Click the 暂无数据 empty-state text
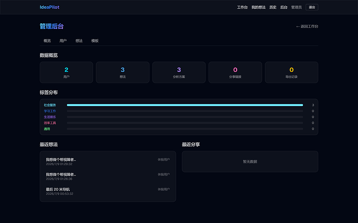 pyautogui.click(x=250, y=161)
